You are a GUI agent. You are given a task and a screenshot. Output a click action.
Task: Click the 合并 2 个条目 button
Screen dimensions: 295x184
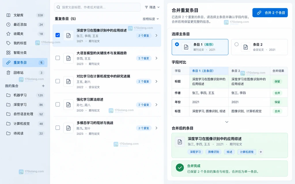pos(270,13)
